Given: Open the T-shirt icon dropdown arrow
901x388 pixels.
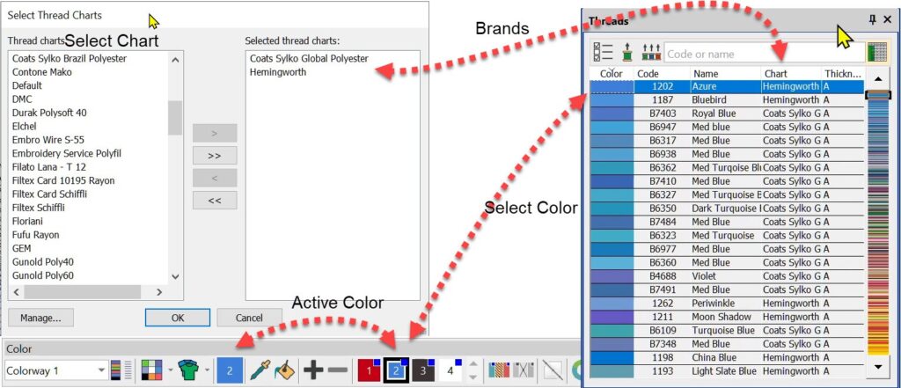Looking at the screenshot, I should [206, 370].
